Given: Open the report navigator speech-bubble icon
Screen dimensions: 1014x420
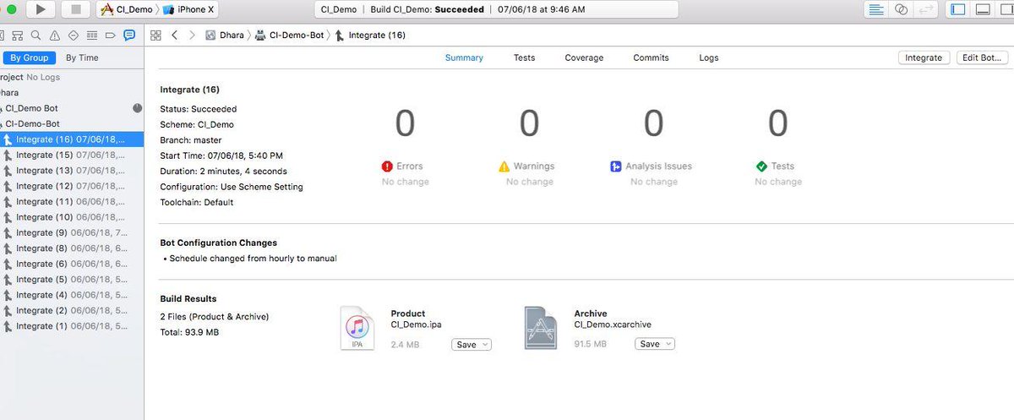Looking at the screenshot, I should [x=128, y=35].
